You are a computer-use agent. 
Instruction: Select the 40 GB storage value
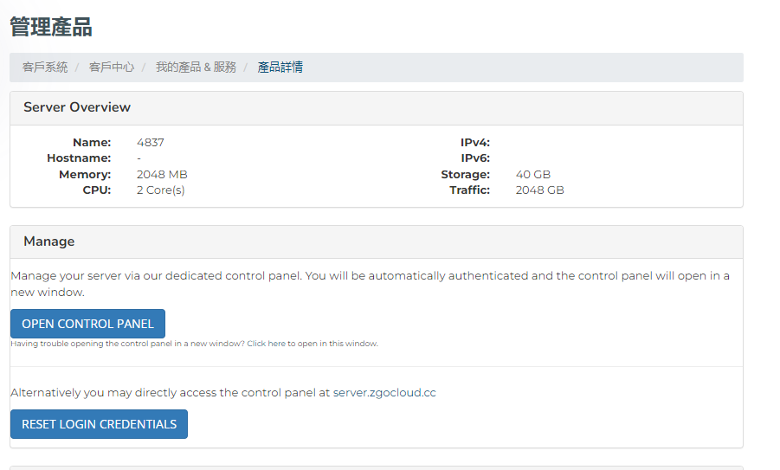[533, 174]
